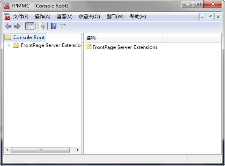Click the Back arrow toolbar icon

8,26
